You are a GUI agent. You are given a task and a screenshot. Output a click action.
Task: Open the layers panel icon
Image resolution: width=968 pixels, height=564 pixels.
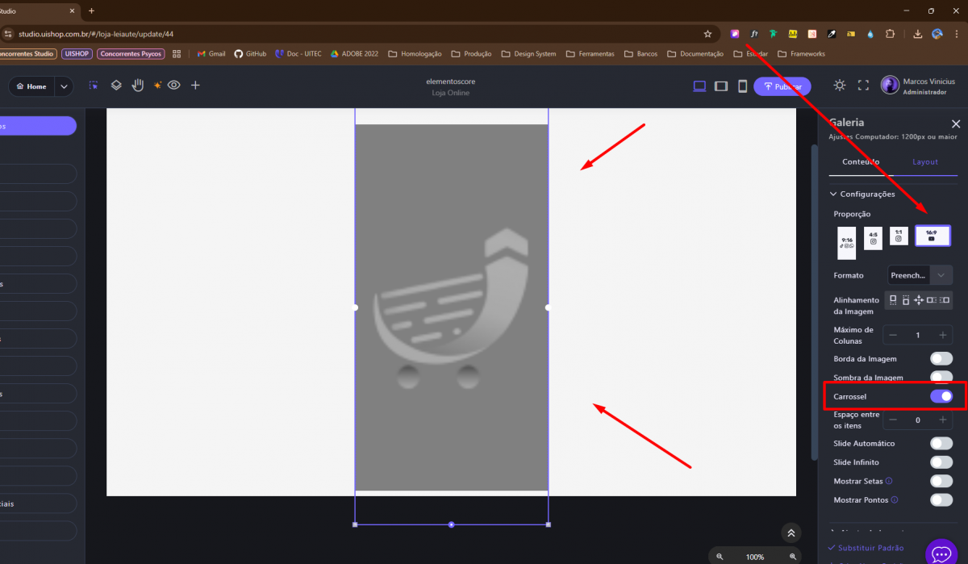[116, 86]
